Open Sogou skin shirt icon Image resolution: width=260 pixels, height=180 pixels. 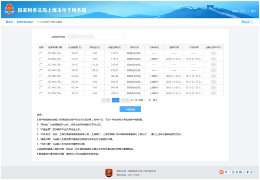pos(248,172)
